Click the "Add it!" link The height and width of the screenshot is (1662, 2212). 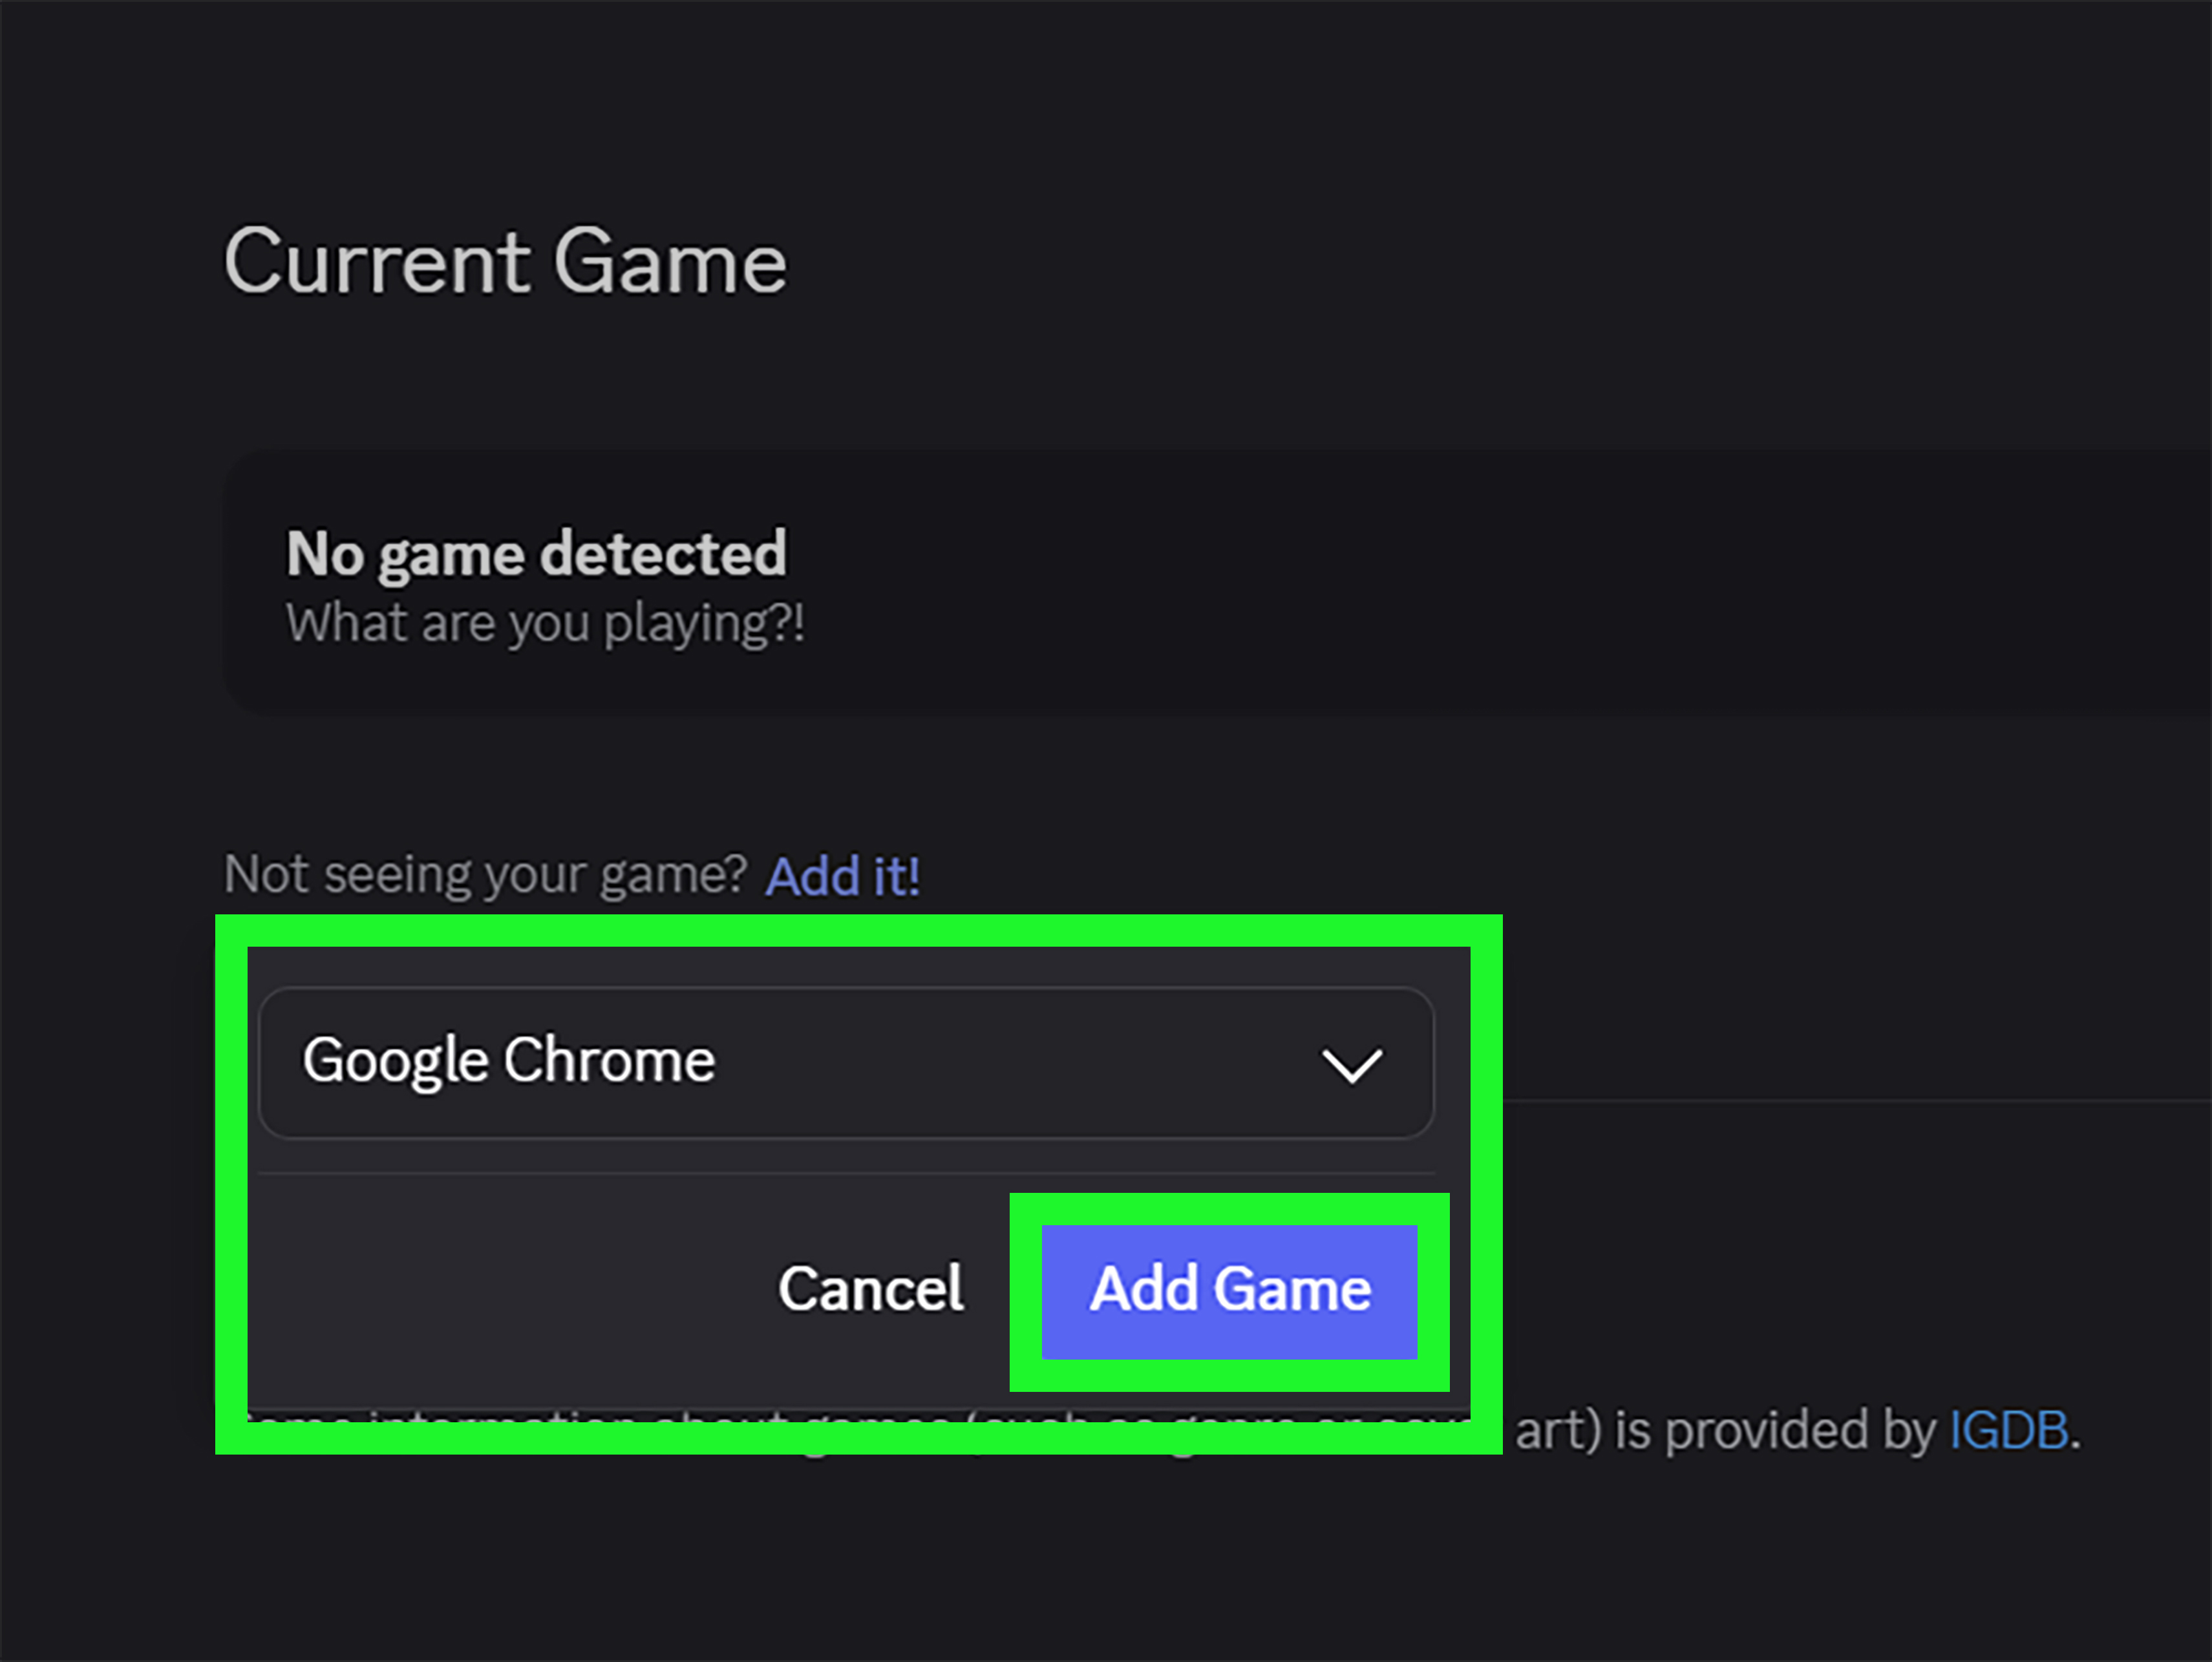843,874
